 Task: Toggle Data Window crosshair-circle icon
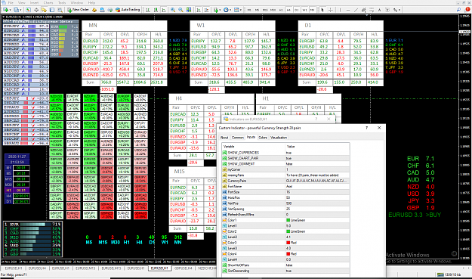(x=36, y=10)
